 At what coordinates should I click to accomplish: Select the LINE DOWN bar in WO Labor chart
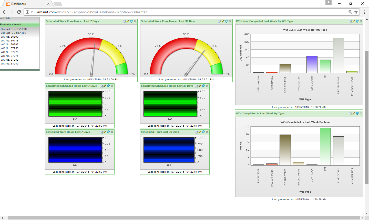(312, 64)
